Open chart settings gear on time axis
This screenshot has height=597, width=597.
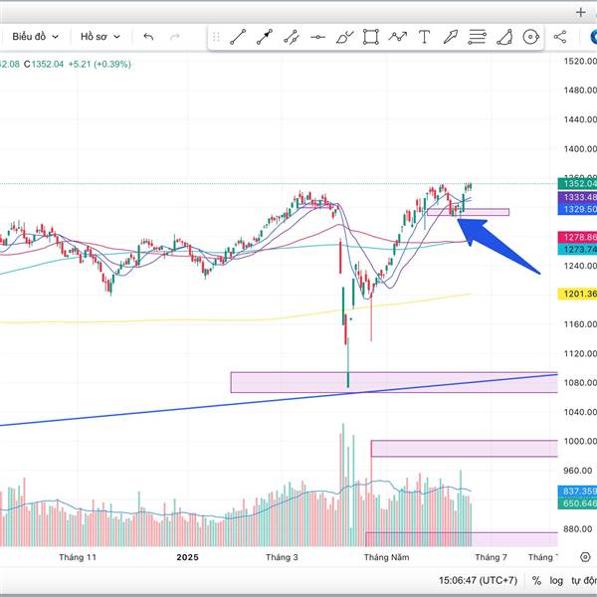point(585,557)
